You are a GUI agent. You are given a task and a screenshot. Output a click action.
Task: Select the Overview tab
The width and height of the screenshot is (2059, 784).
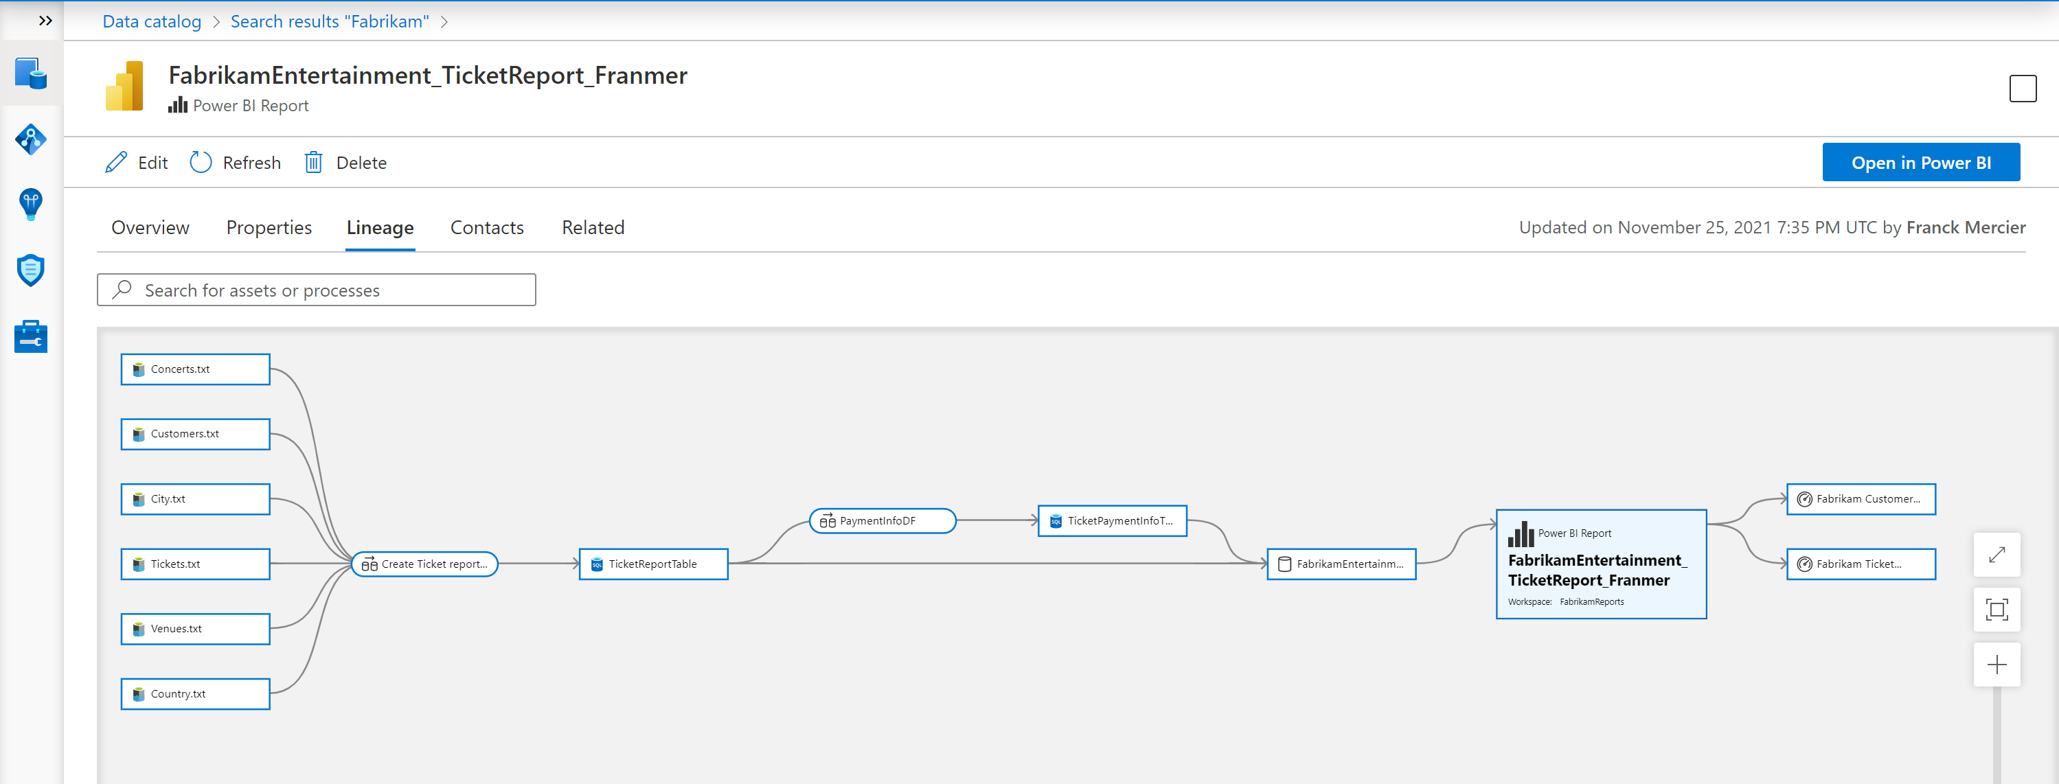pyautogui.click(x=148, y=227)
